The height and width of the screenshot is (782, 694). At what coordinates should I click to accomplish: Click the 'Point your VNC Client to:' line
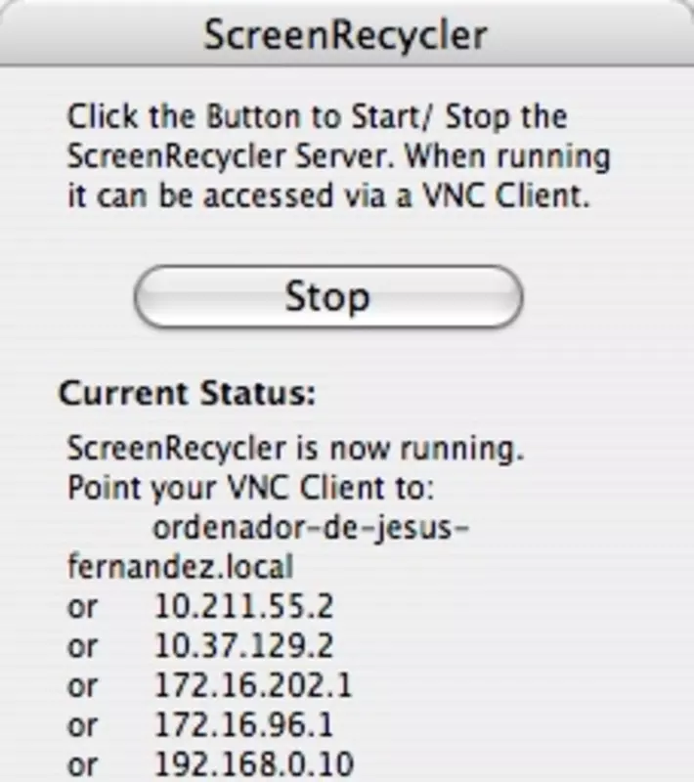(x=251, y=488)
